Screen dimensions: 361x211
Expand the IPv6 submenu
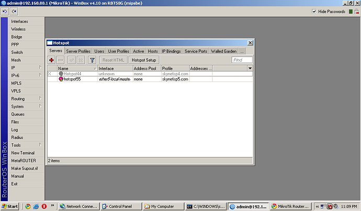(40, 75)
